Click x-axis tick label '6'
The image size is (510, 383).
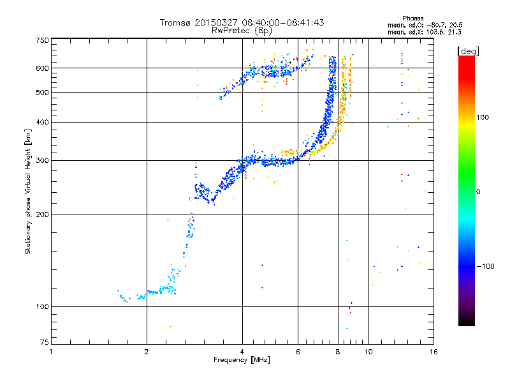pyautogui.click(x=298, y=352)
